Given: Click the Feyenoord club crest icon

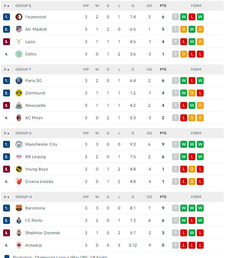Looking at the screenshot, I should [19, 17].
